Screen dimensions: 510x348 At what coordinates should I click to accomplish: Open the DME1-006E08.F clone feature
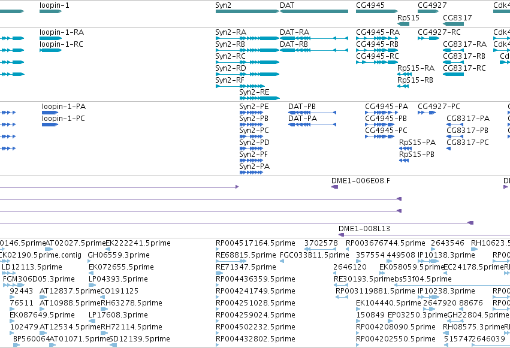click(334, 187)
